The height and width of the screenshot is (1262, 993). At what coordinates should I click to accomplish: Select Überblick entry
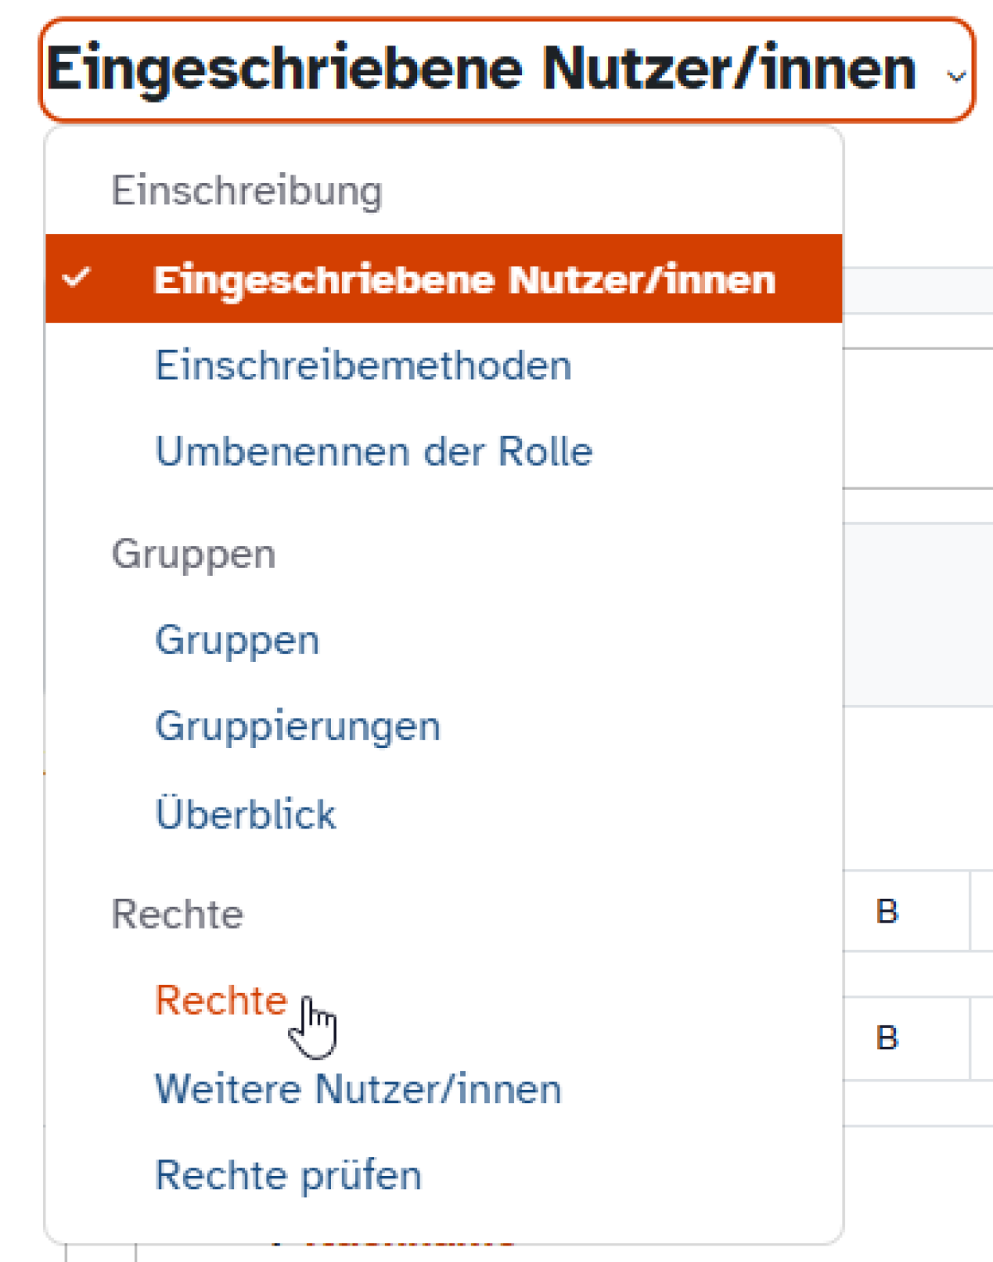tap(246, 813)
